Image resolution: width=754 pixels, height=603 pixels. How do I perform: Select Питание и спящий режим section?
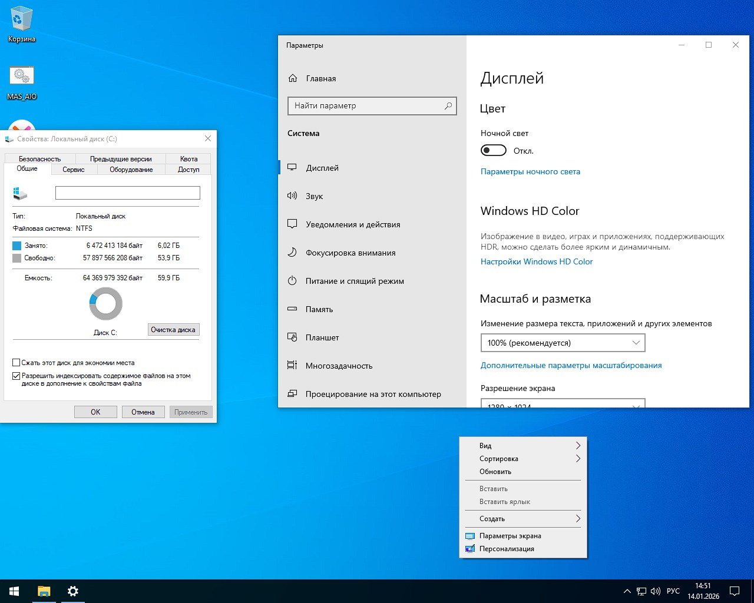[x=354, y=281]
